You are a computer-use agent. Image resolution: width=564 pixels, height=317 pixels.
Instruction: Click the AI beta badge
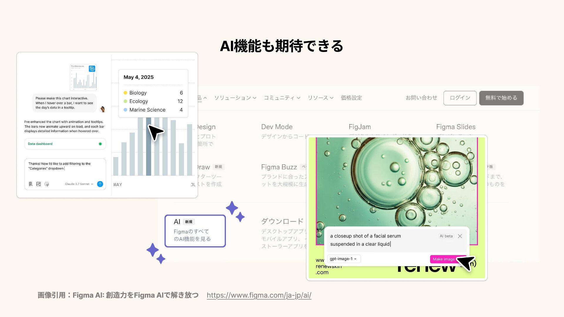tap(446, 236)
